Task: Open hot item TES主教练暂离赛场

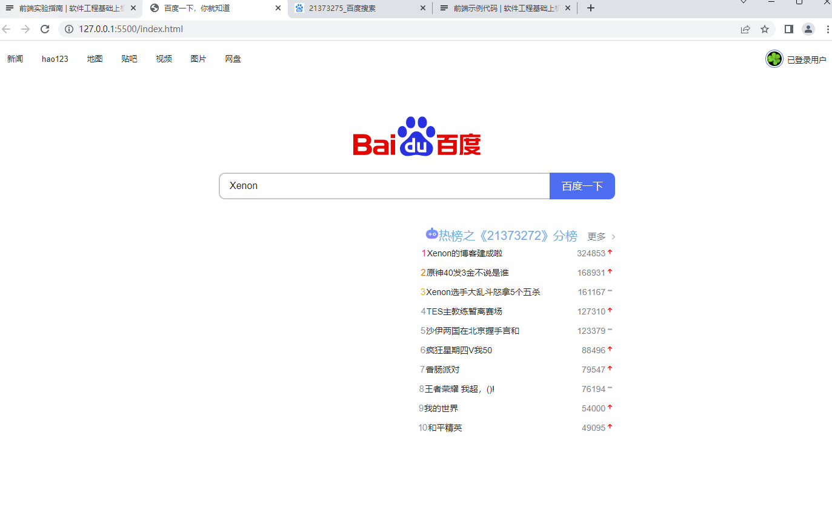Action: click(465, 311)
